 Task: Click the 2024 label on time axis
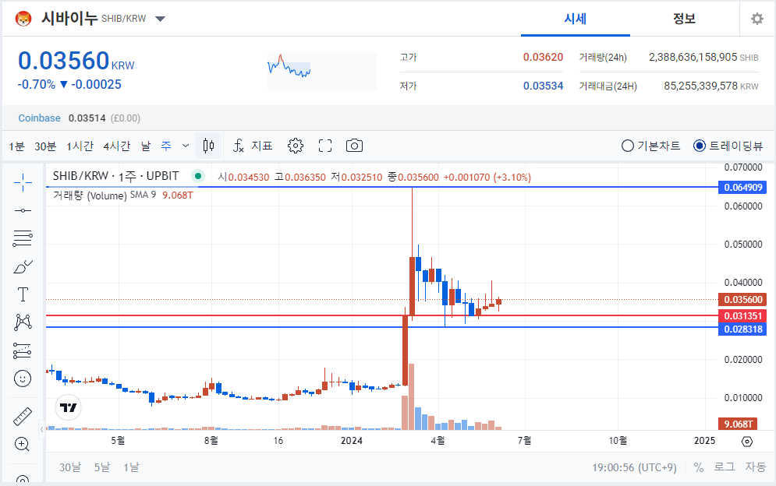352,441
